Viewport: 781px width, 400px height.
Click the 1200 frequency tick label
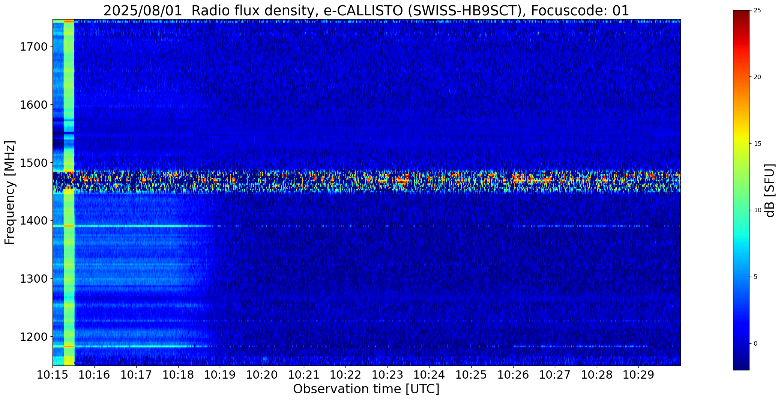click(x=33, y=337)
